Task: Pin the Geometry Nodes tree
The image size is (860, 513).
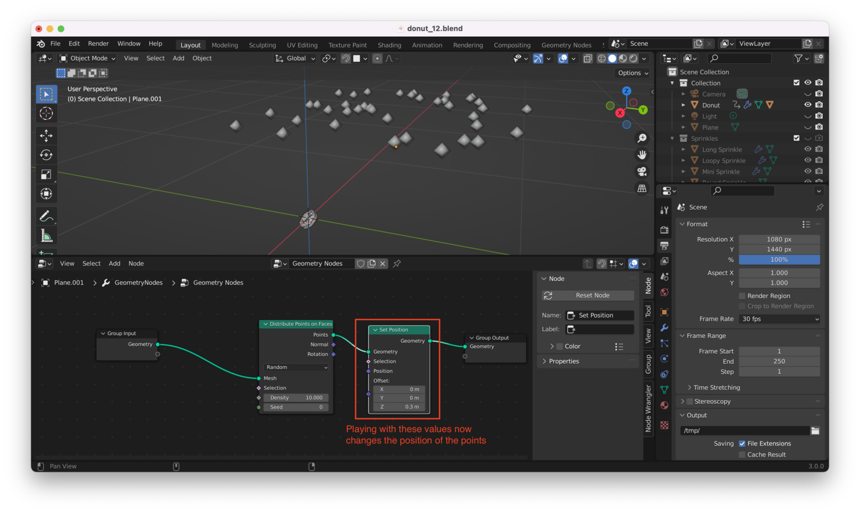Action: point(397,264)
